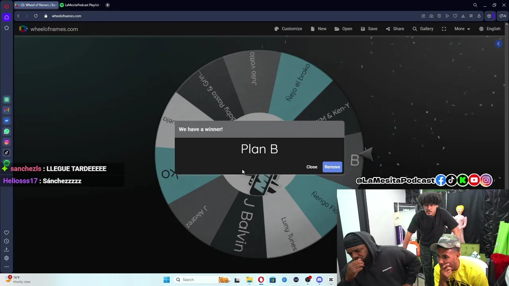The height and width of the screenshot is (286, 509).
Task: Open CapCut from taskbar
Action: point(331,280)
